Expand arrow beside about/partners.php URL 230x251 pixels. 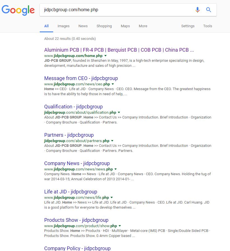pos(112,141)
